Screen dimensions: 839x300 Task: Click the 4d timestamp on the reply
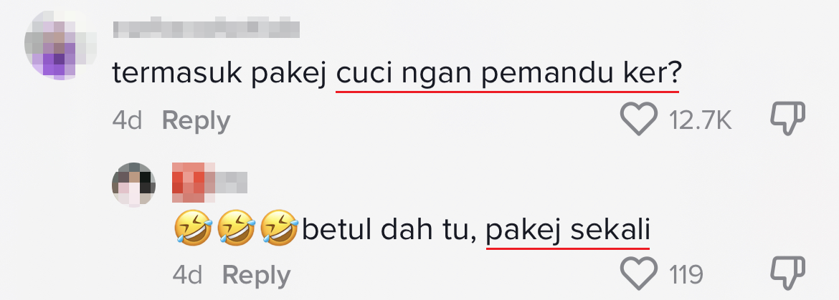click(x=187, y=276)
